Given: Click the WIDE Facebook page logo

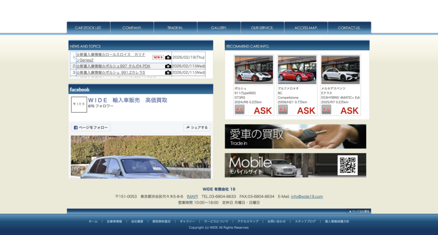Looking at the screenshot, I should (79, 104).
